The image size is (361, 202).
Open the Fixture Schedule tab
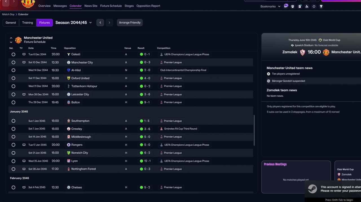pos(111,6)
